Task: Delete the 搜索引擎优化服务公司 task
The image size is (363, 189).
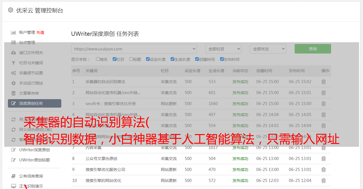Action: [x=324, y=170]
